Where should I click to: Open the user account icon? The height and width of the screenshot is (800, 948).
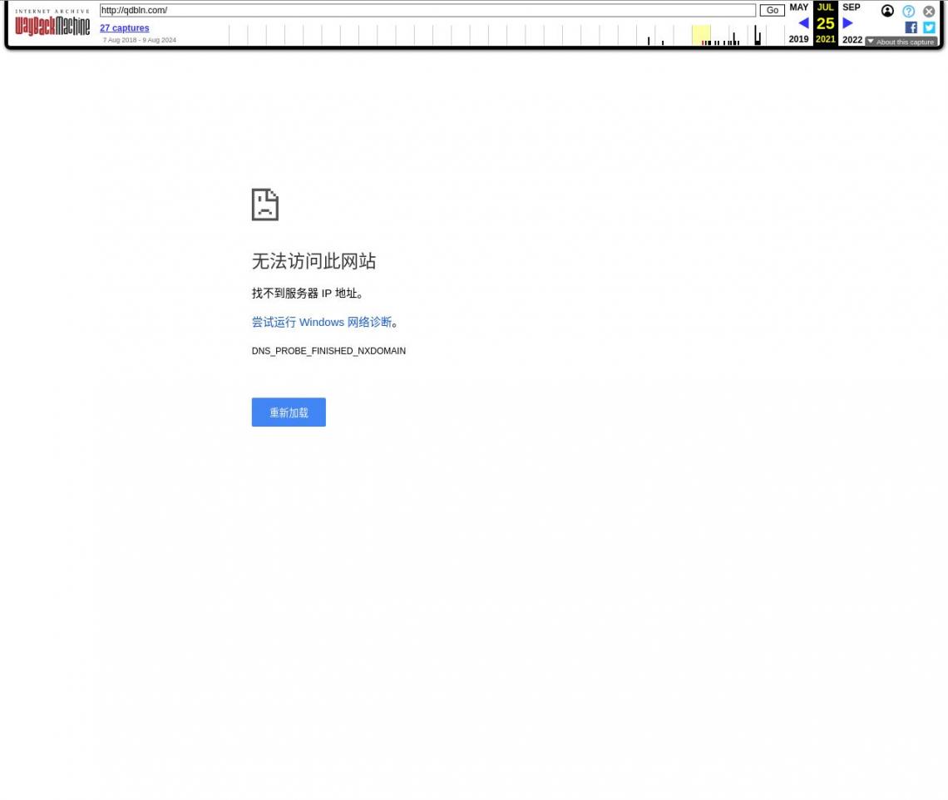pyautogui.click(x=887, y=11)
